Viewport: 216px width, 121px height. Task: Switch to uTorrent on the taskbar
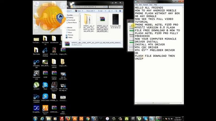[x=139, y=119]
